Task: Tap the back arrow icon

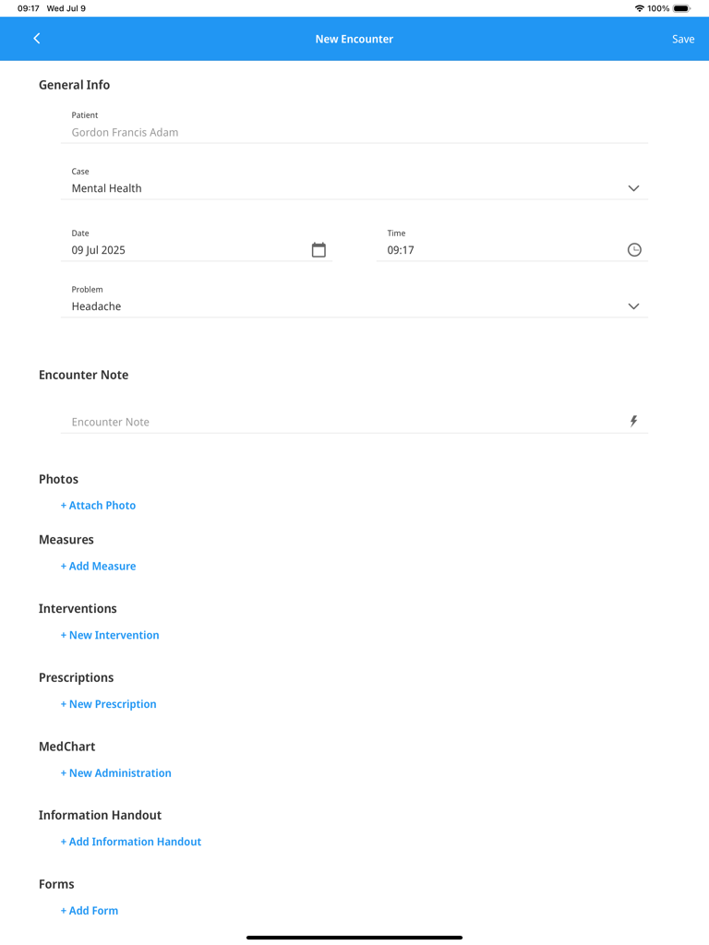Action: coord(37,39)
